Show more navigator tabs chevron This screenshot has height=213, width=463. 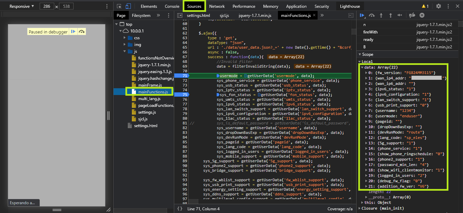click(158, 16)
